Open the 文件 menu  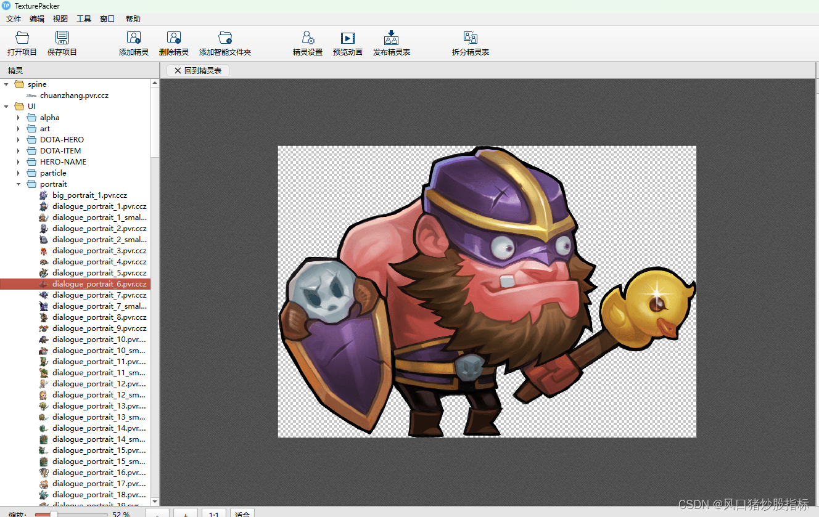coord(14,19)
